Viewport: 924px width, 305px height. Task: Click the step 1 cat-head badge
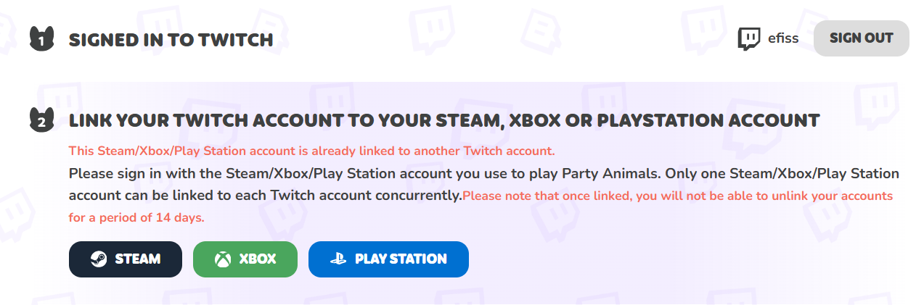pos(41,39)
